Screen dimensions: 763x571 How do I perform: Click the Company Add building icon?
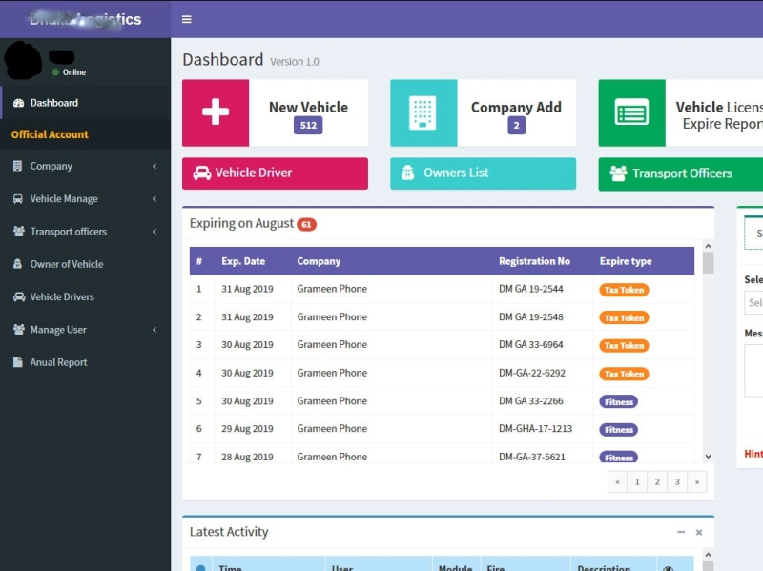pyautogui.click(x=422, y=112)
